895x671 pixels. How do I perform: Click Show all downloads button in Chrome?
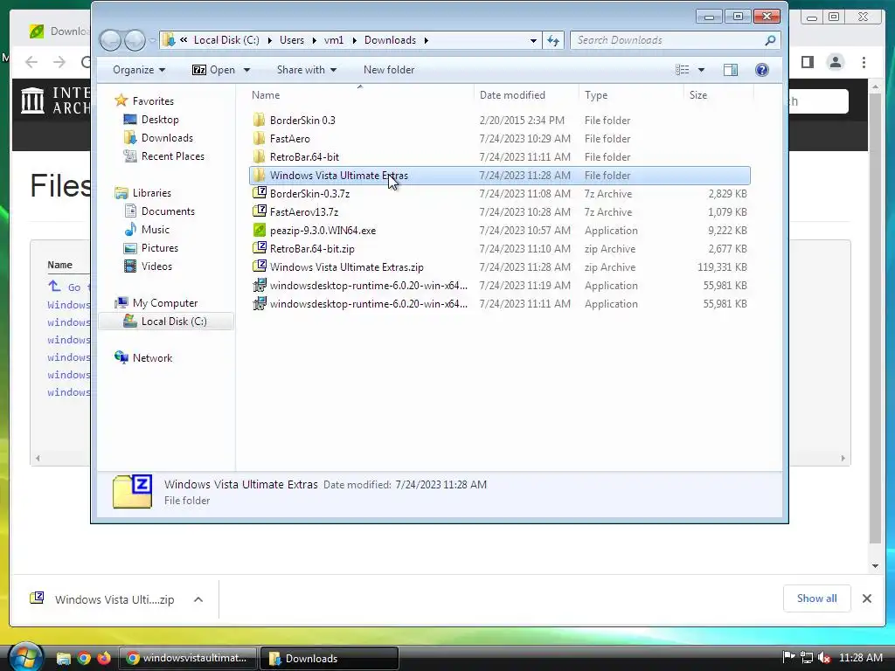(x=817, y=598)
